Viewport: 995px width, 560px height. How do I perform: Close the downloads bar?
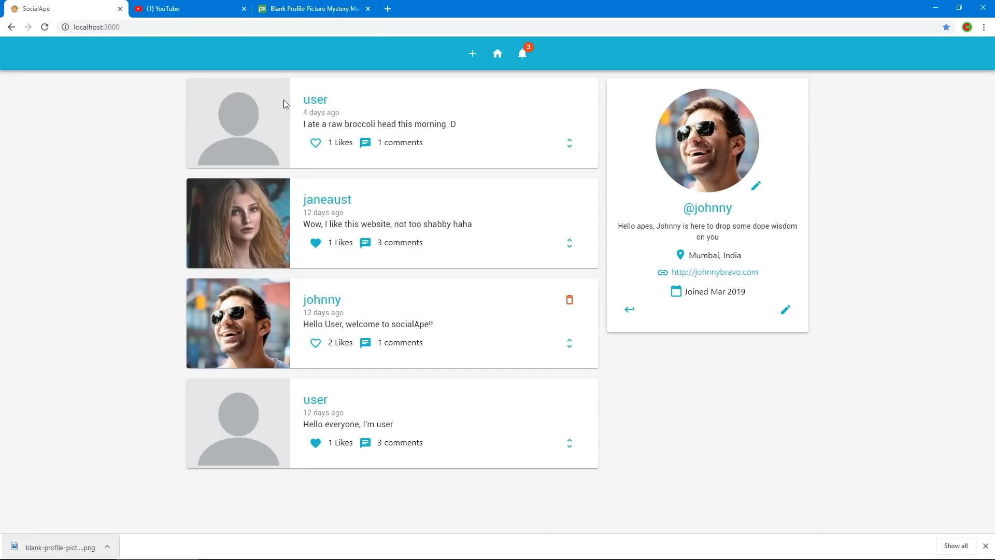(985, 546)
